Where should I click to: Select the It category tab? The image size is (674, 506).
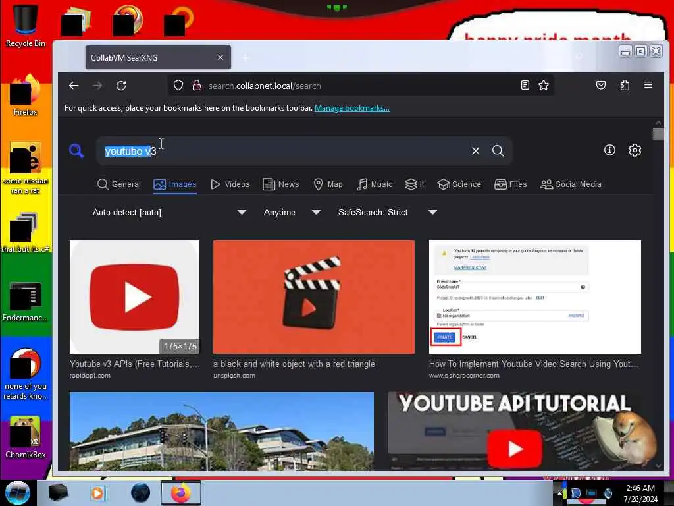pos(415,184)
